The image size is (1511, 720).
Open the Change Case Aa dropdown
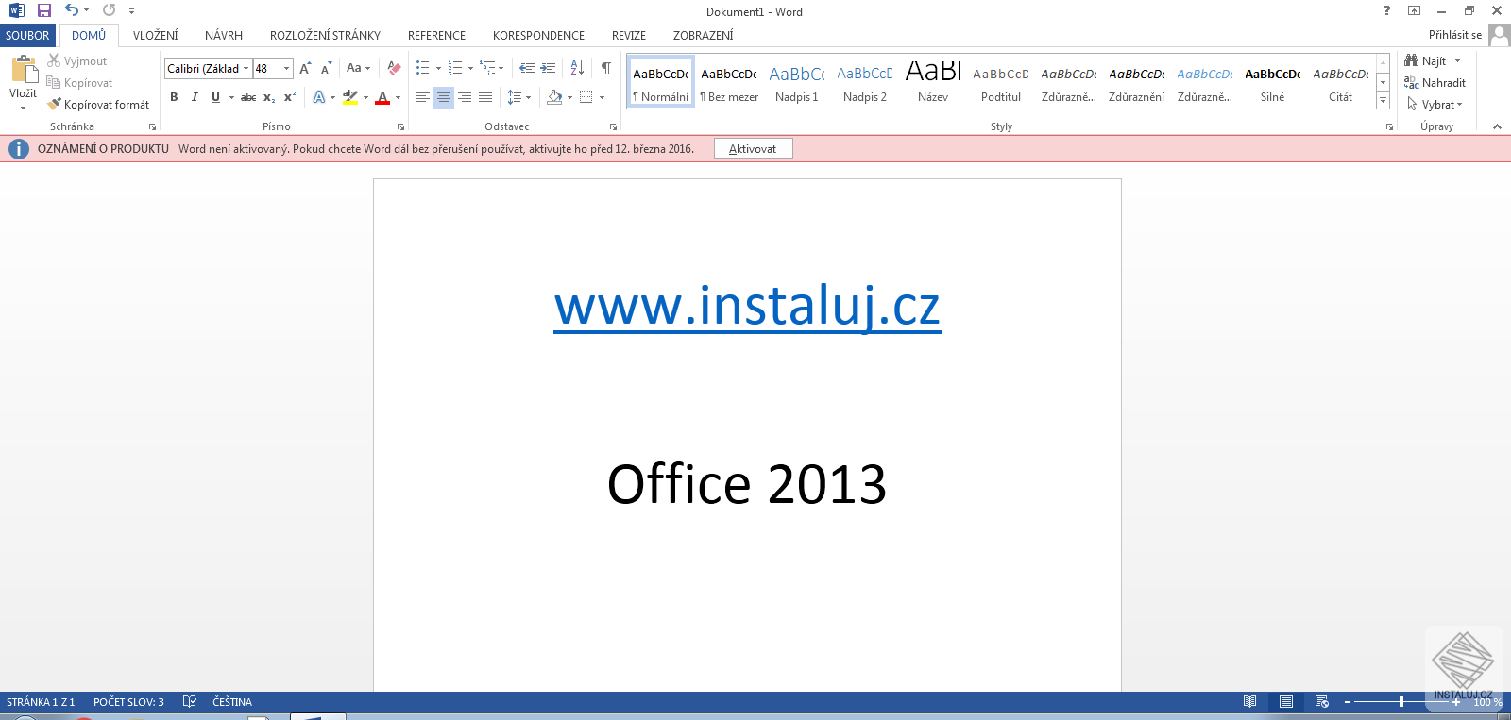click(x=358, y=68)
